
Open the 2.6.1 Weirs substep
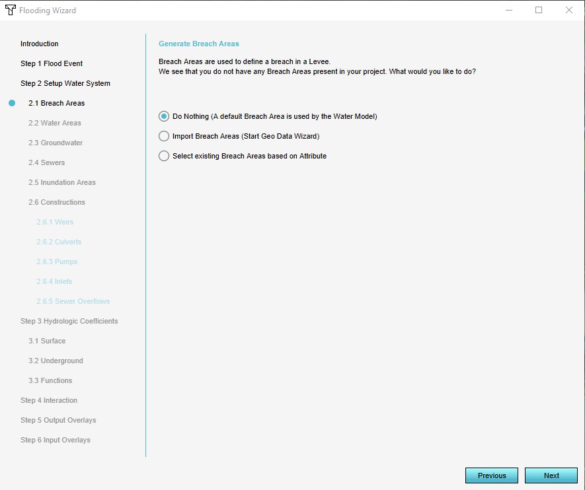tap(55, 222)
